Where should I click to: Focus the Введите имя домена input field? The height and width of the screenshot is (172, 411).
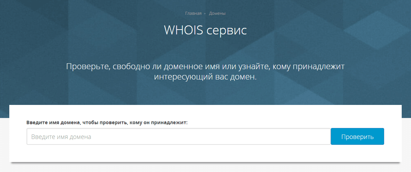(179, 136)
